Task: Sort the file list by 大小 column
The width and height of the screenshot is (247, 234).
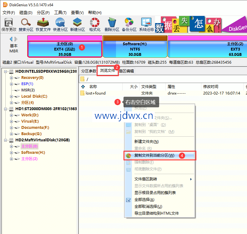Action: (x=131, y=87)
